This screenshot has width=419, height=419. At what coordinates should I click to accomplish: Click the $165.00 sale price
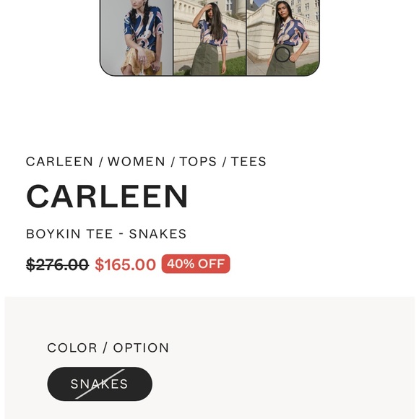(125, 264)
